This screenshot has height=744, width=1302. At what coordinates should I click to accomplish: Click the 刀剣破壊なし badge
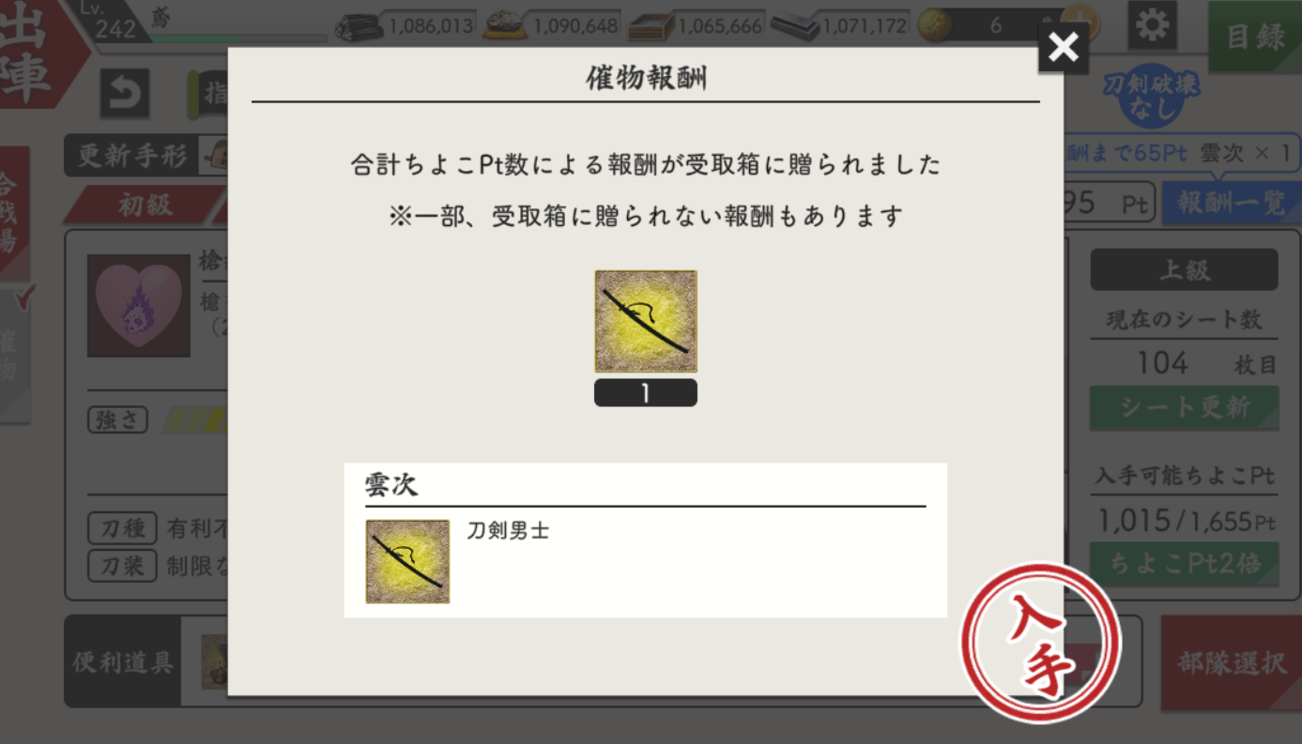pos(1151,96)
